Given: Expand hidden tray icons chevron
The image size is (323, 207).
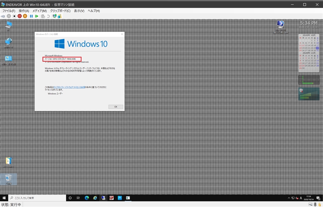Looking at the screenshot, I should click(x=289, y=198).
